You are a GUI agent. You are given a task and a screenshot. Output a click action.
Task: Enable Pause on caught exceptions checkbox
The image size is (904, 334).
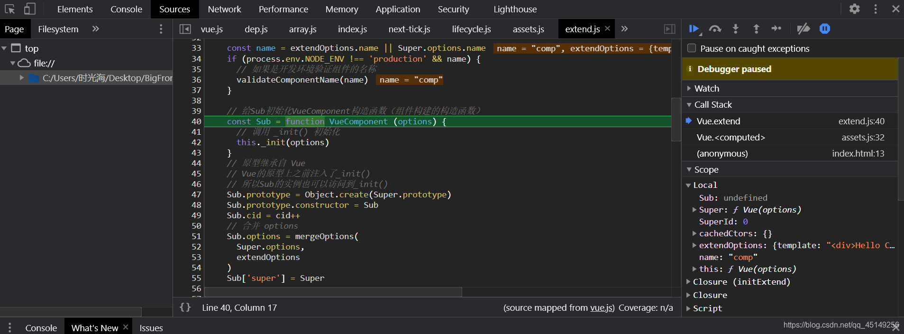pos(692,48)
